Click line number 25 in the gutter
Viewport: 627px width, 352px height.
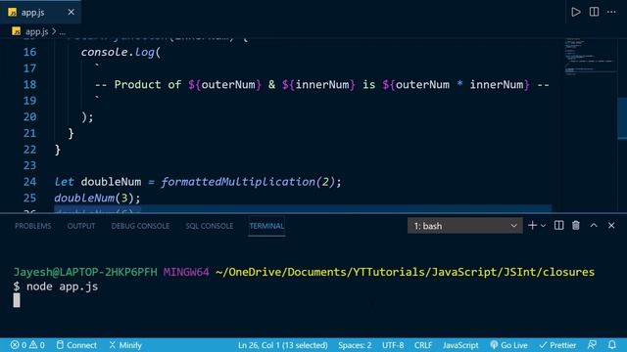pyautogui.click(x=29, y=198)
